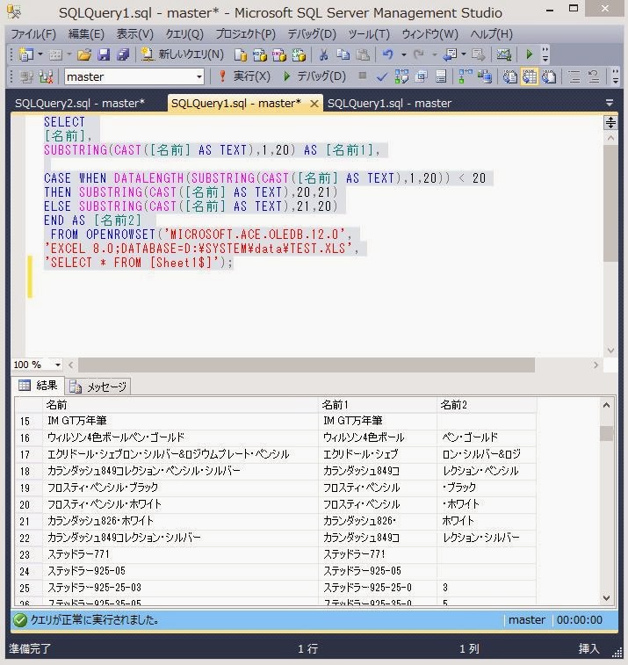Open Activity Monitor from the toolbar
The height and width of the screenshot is (665, 628).
(x=504, y=54)
